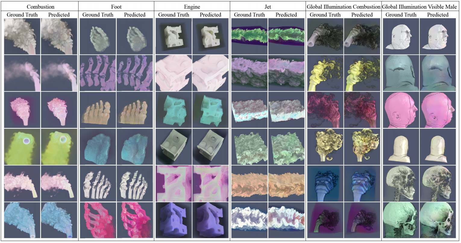Image resolution: width=461 pixels, height=243 pixels.
Task: Select hot pink foot bones predicted image
Action: [x=135, y=221]
